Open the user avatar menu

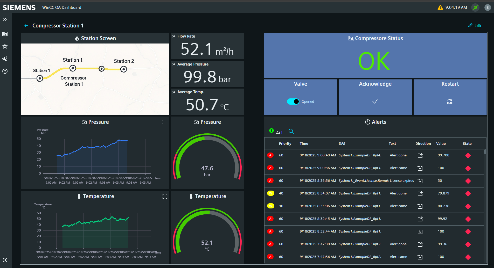[x=488, y=8]
